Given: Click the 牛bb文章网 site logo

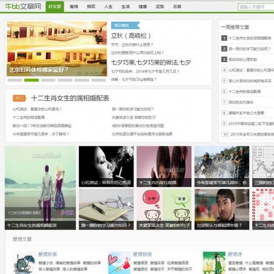Looking at the screenshot, I should (x=23, y=7).
